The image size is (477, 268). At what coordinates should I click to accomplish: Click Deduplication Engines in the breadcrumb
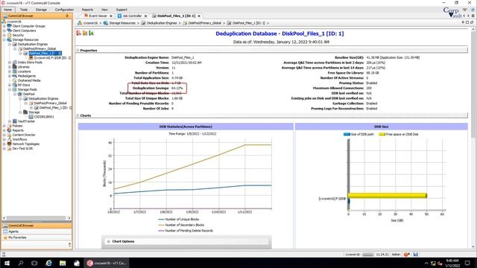click(162, 23)
